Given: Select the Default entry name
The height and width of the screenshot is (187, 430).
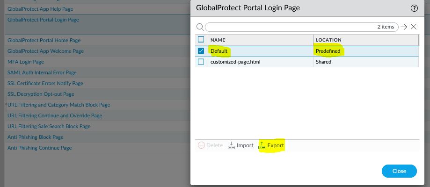Looking at the screenshot, I should coord(219,51).
